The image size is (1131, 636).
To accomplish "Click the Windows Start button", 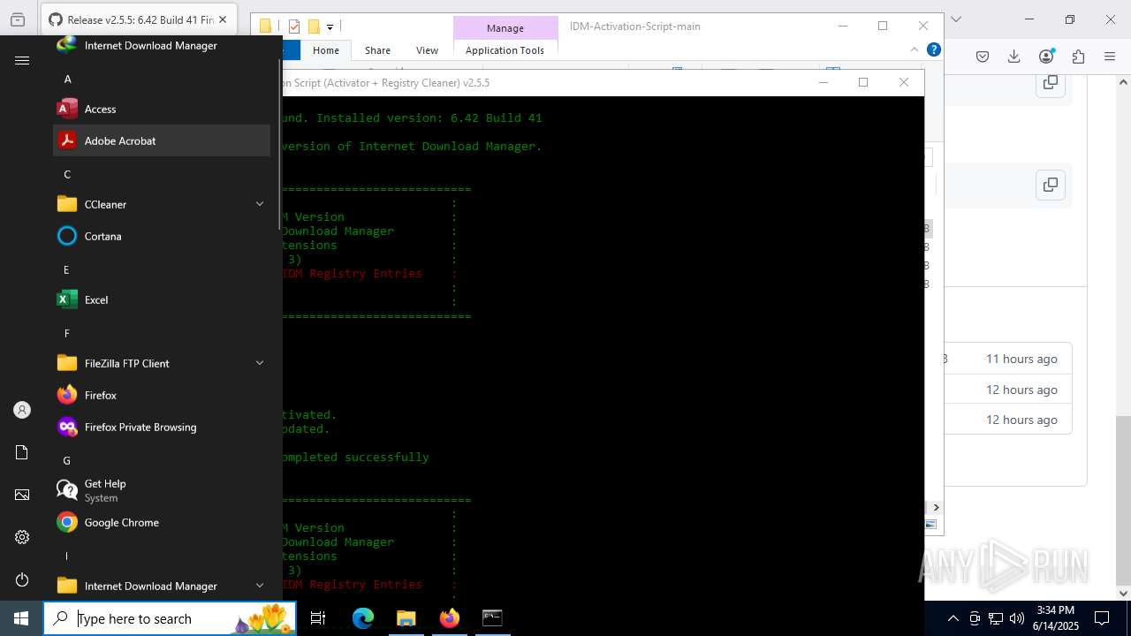I will [x=21, y=618].
